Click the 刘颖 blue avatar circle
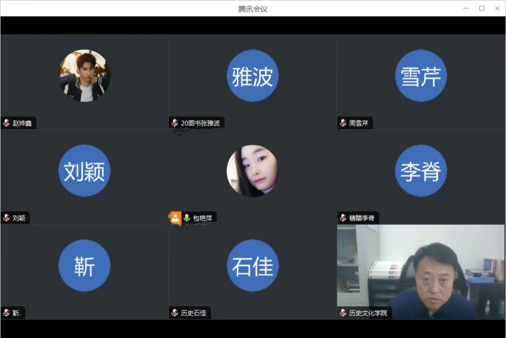Viewport: 506px width, 338px height. pyautogui.click(x=84, y=170)
